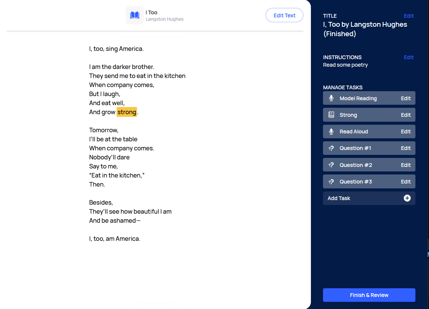The height and width of the screenshot is (309, 429).
Task: Edit the Model Reading task
Action: tap(406, 98)
